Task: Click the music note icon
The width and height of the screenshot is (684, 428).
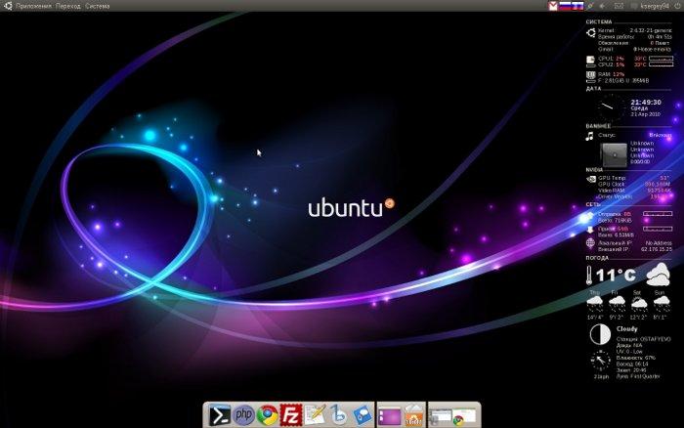Action: (589, 137)
